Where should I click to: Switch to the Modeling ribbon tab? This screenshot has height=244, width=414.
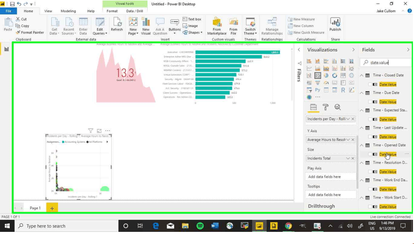(x=68, y=11)
